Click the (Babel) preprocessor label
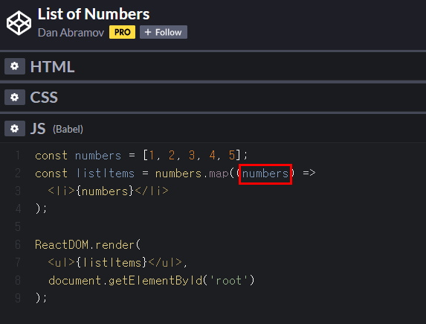 tap(68, 129)
